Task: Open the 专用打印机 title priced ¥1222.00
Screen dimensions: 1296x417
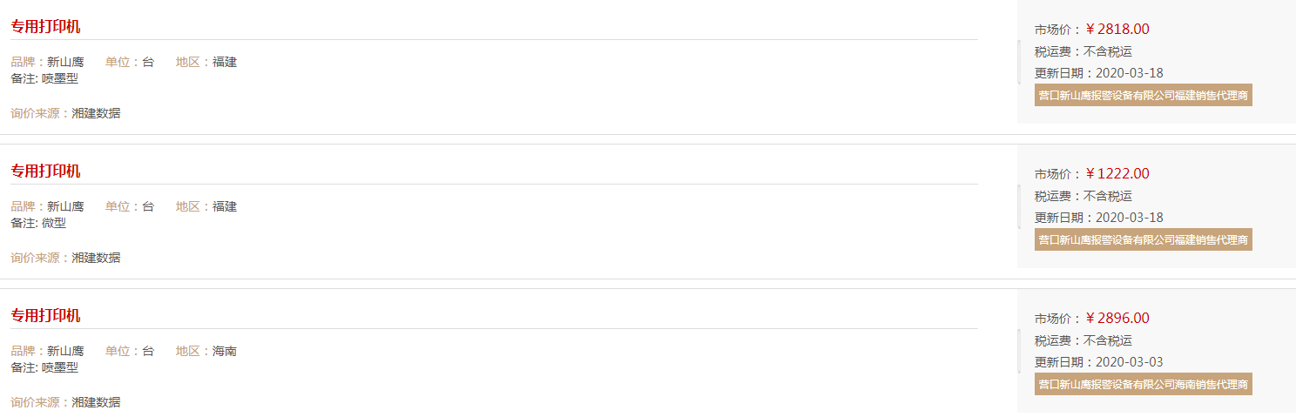Action: point(45,172)
